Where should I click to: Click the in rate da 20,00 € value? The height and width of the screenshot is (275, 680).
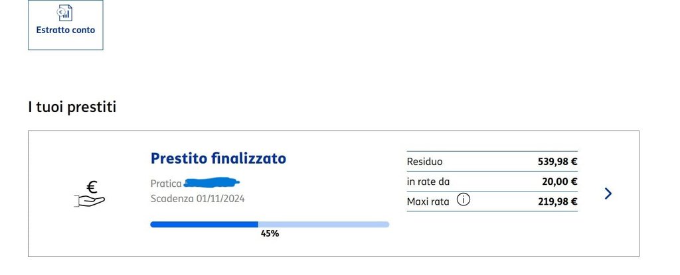[x=559, y=182]
